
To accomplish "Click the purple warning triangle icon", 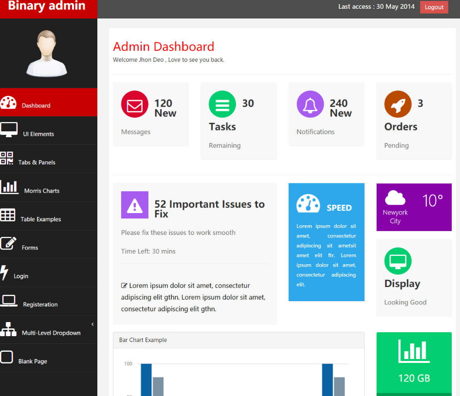I will pos(134,205).
